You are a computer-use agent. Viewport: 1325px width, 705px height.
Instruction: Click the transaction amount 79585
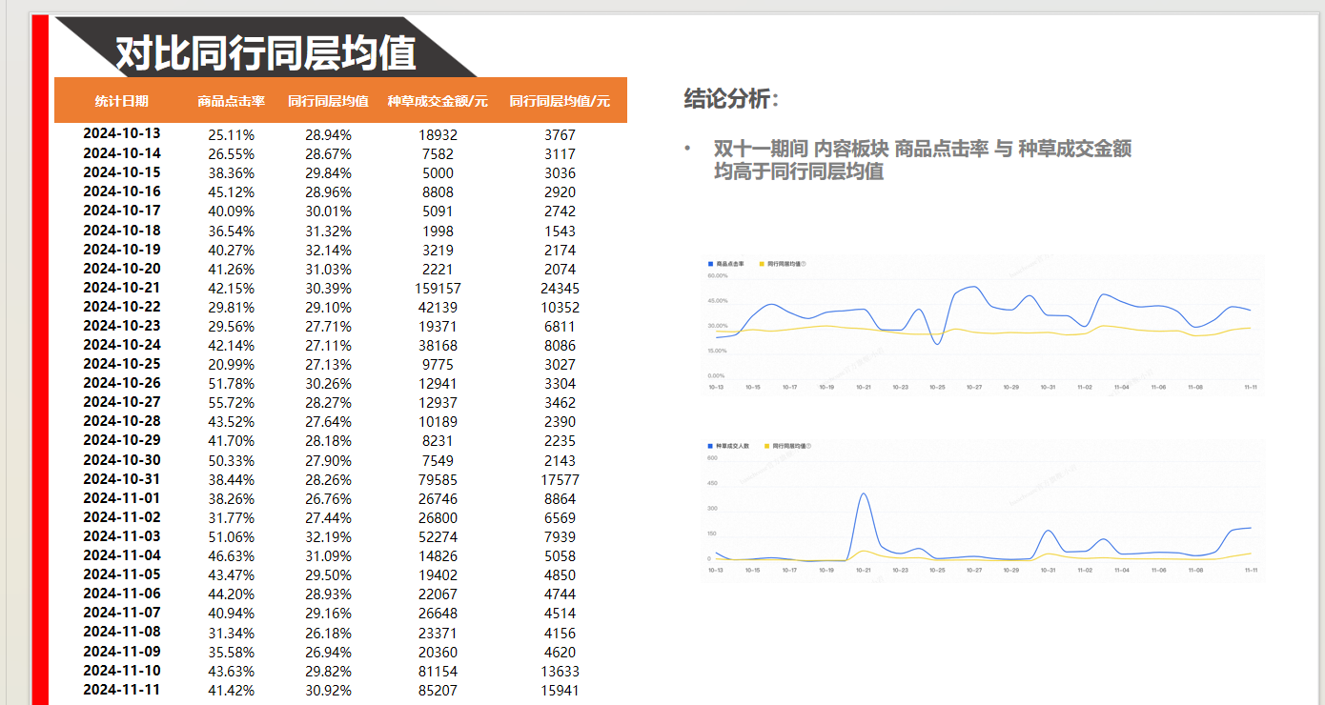[x=438, y=480]
